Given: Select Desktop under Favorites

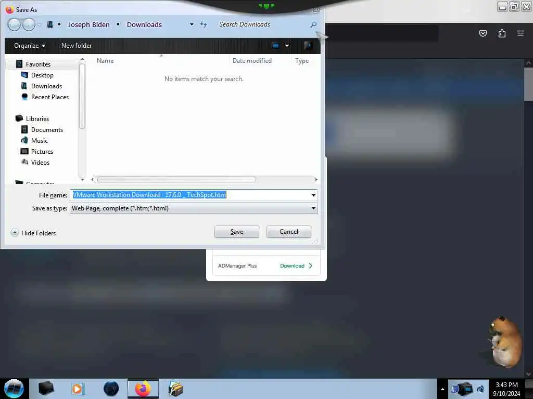Looking at the screenshot, I should tap(42, 75).
